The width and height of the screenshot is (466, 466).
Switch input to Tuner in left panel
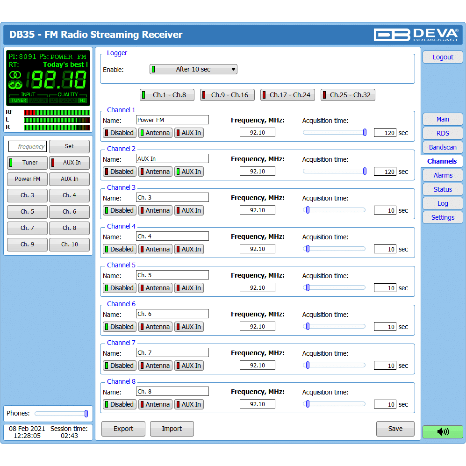click(x=27, y=163)
